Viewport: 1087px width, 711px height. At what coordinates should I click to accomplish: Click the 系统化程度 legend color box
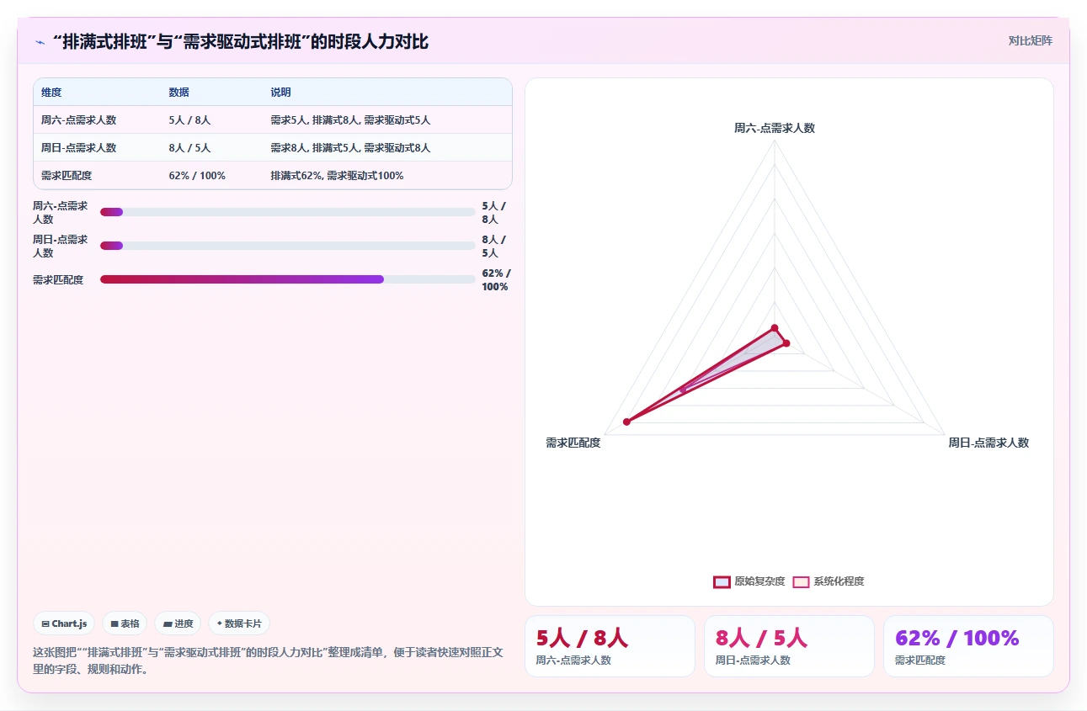(801, 581)
